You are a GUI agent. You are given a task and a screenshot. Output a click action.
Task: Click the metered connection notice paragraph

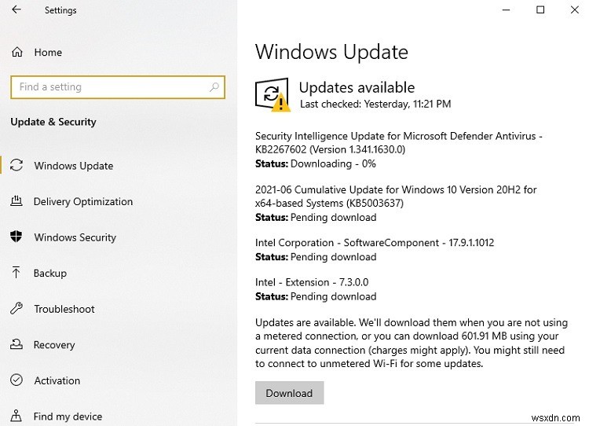[412, 343]
